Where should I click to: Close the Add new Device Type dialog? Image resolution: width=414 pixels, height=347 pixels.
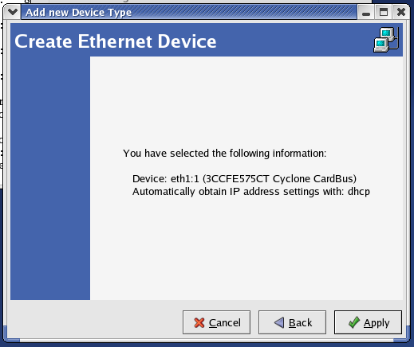[401, 12]
